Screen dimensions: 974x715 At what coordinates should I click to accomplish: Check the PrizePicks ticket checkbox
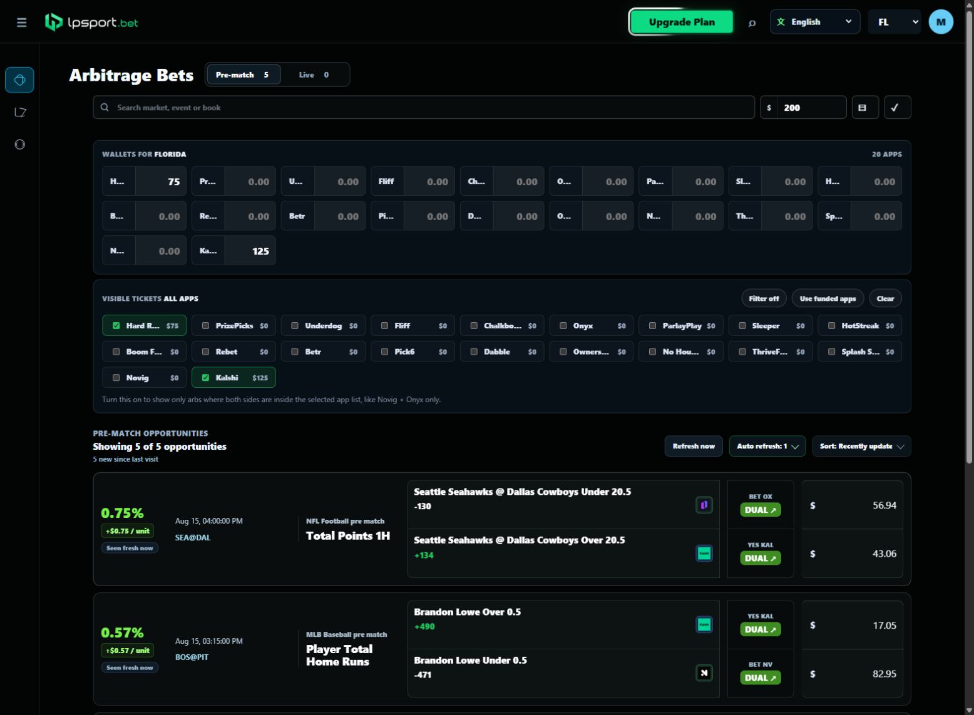pos(205,326)
